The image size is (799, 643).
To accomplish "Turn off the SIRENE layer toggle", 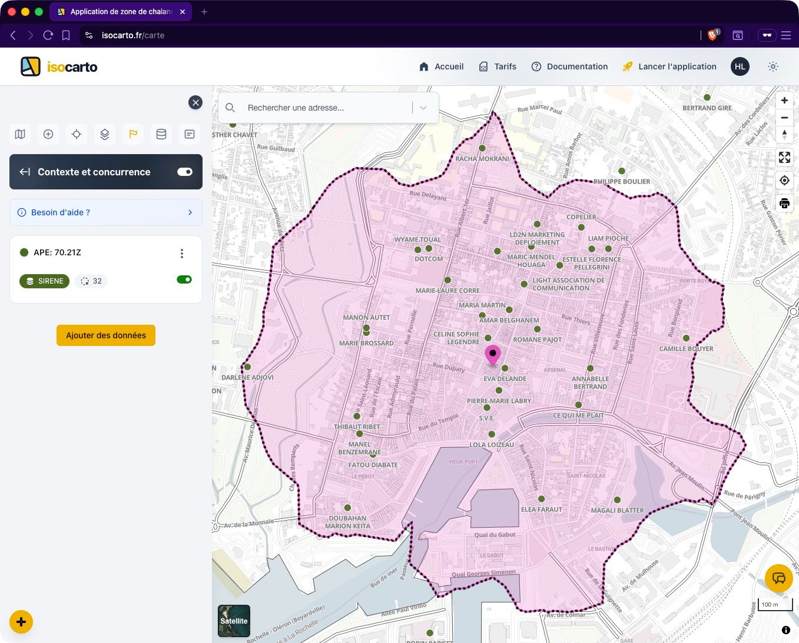I will [x=184, y=279].
